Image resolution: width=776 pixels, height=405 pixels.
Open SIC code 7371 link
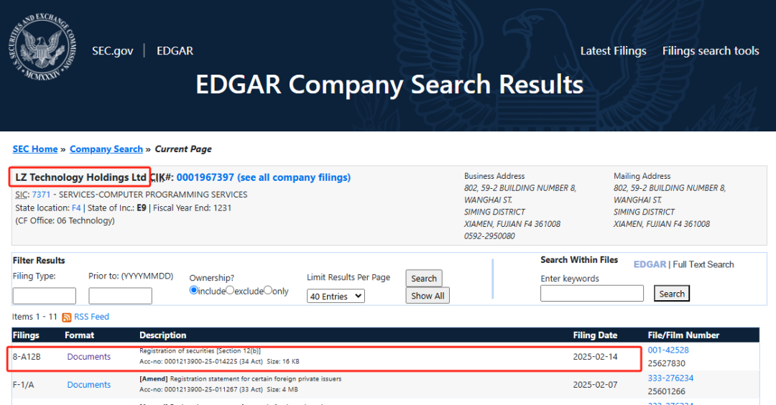[41, 195]
